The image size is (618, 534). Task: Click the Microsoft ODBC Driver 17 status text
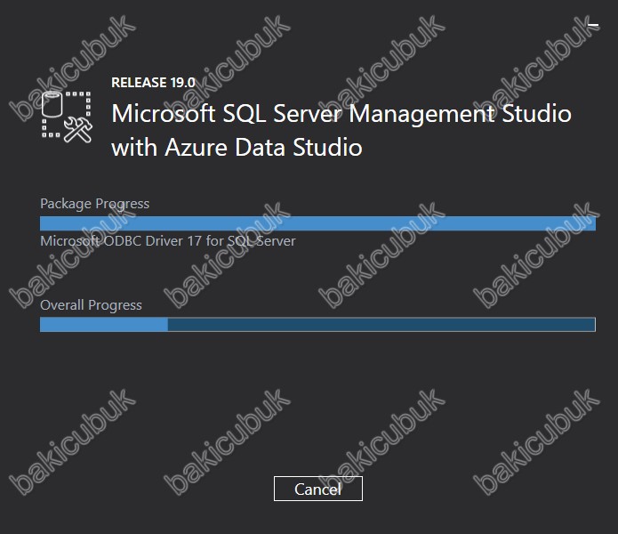click(x=168, y=241)
